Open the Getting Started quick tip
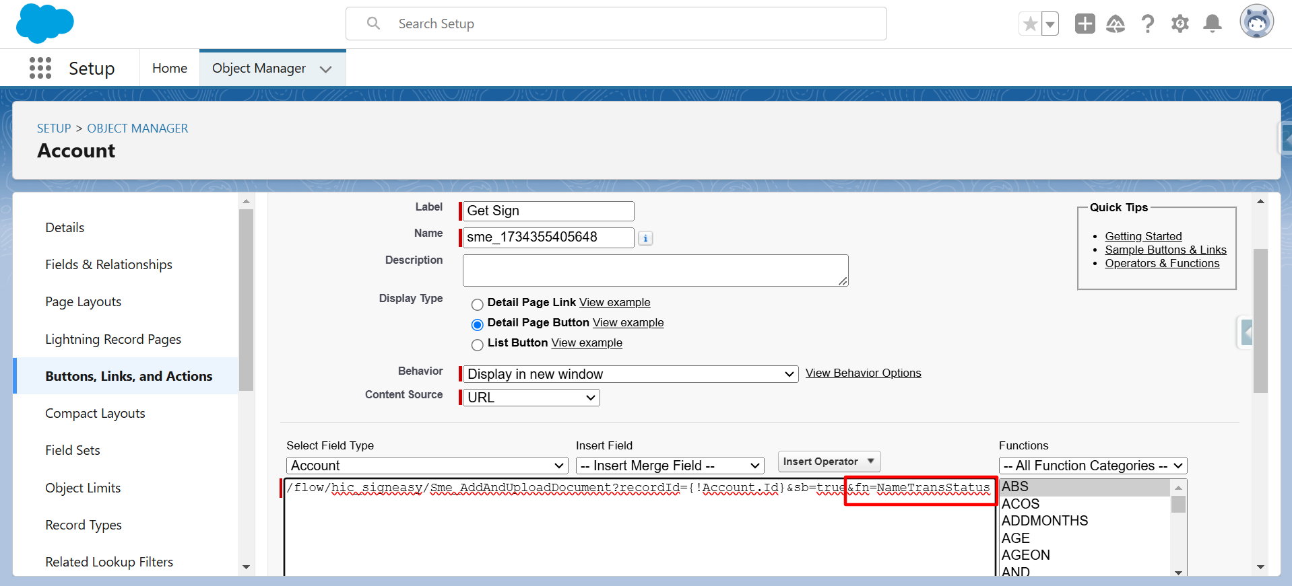 point(1143,236)
